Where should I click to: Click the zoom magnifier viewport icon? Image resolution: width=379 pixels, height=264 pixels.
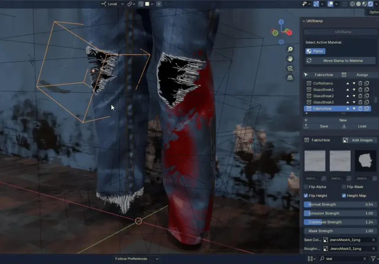coord(290,49)
